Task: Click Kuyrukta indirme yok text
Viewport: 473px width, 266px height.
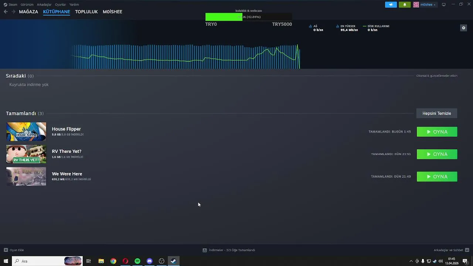Action: (x=29, y=85)
